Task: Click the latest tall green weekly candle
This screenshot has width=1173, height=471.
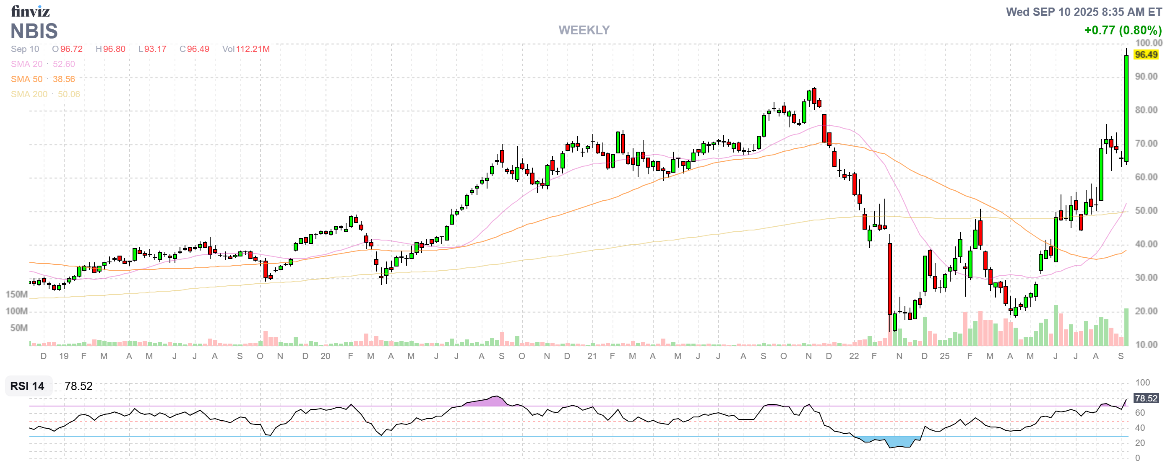Action: pos(1126,109)
